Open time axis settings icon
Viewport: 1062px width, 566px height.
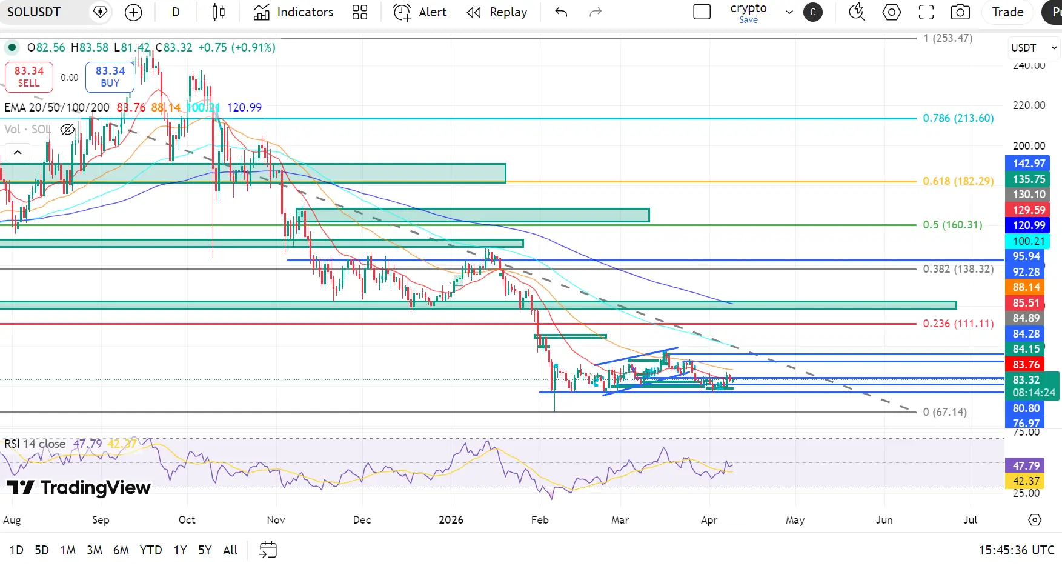pos(1035,520)
